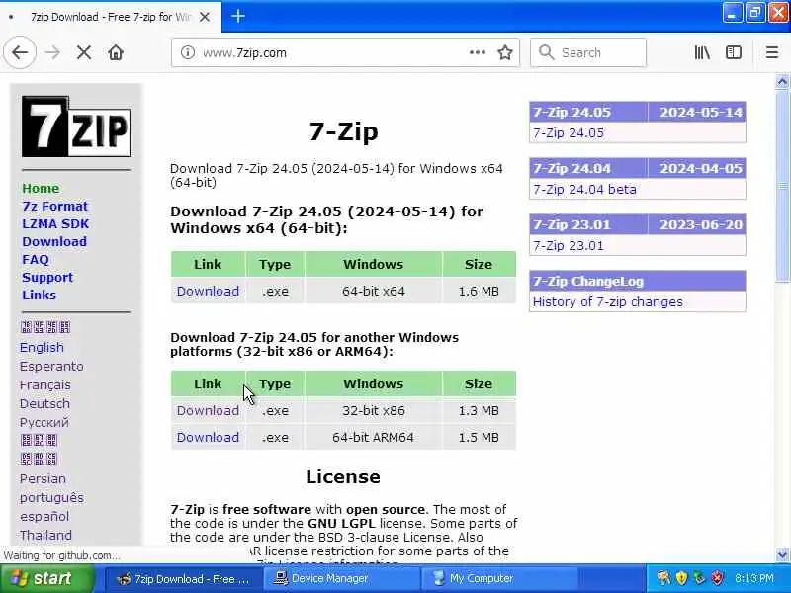Switch language to English
This screenshot has height=593, width=791.
tap(42, 348)
